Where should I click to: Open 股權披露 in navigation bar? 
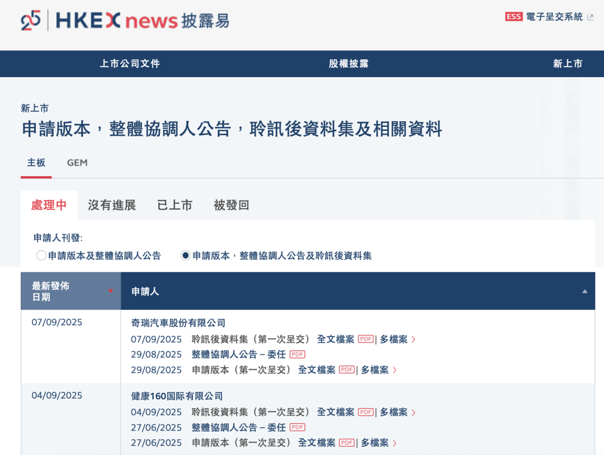point(348,64)
